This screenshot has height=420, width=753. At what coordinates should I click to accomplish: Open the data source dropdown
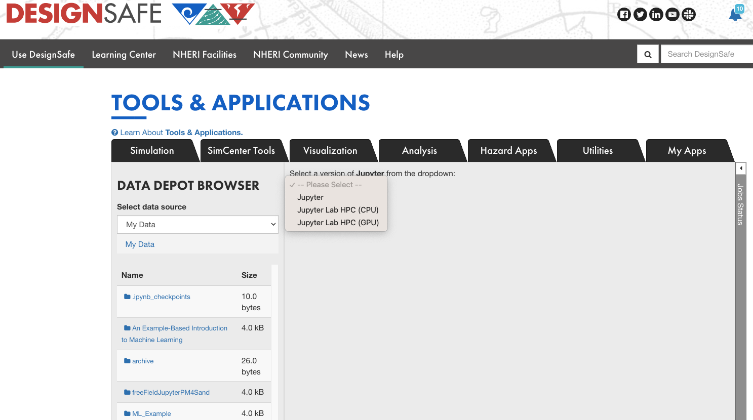(197, 225)
